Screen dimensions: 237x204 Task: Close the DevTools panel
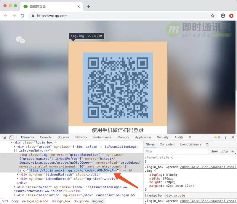pos(233,137)
